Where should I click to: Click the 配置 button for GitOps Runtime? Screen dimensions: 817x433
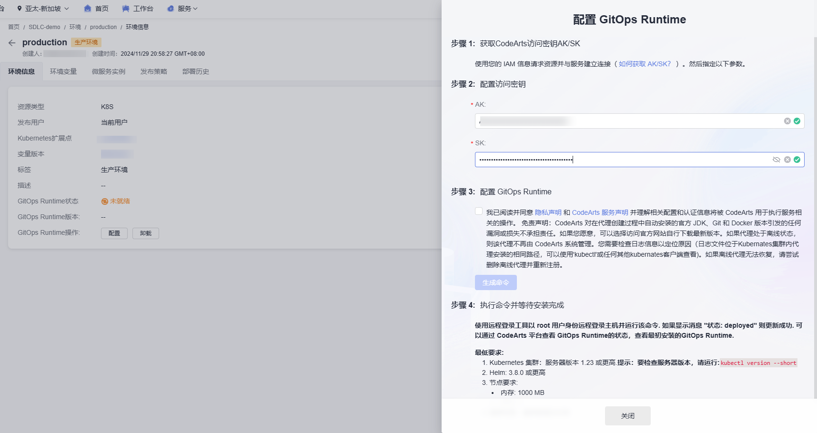click(x=114, y=233)
